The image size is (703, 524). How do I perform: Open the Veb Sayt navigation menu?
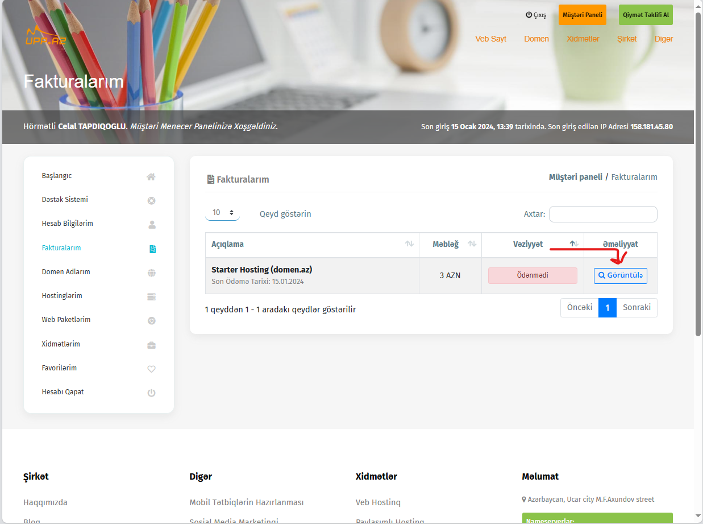(x=490, y=39)
